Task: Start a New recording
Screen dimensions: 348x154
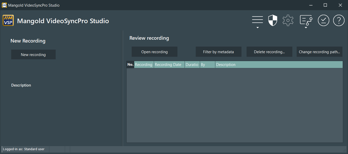Action: tap(33, 54)
